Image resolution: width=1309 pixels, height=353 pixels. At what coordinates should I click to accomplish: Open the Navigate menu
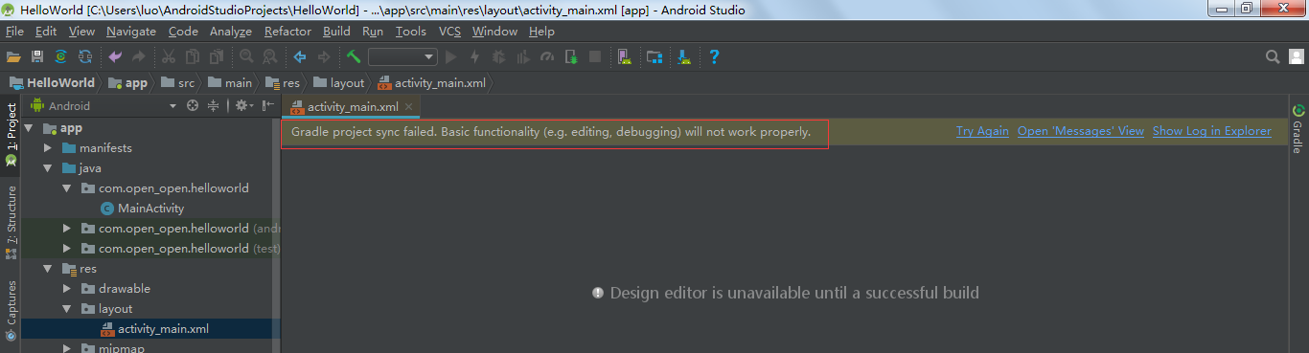coord(131,32)
